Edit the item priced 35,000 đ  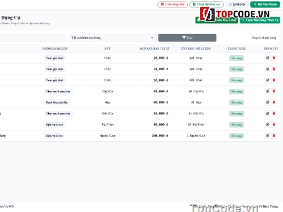pyautogui.click(x=268, y=114)
